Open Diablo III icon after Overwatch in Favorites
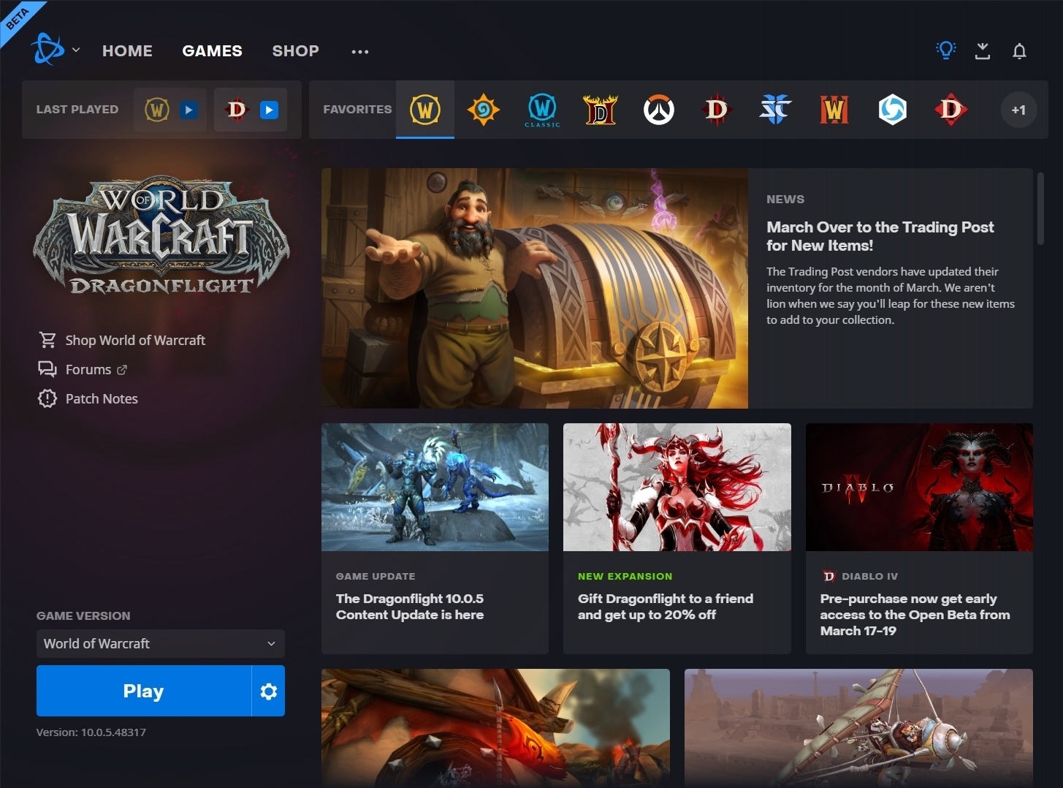This screenshot has height=788, width=1063. pos(717,110)
